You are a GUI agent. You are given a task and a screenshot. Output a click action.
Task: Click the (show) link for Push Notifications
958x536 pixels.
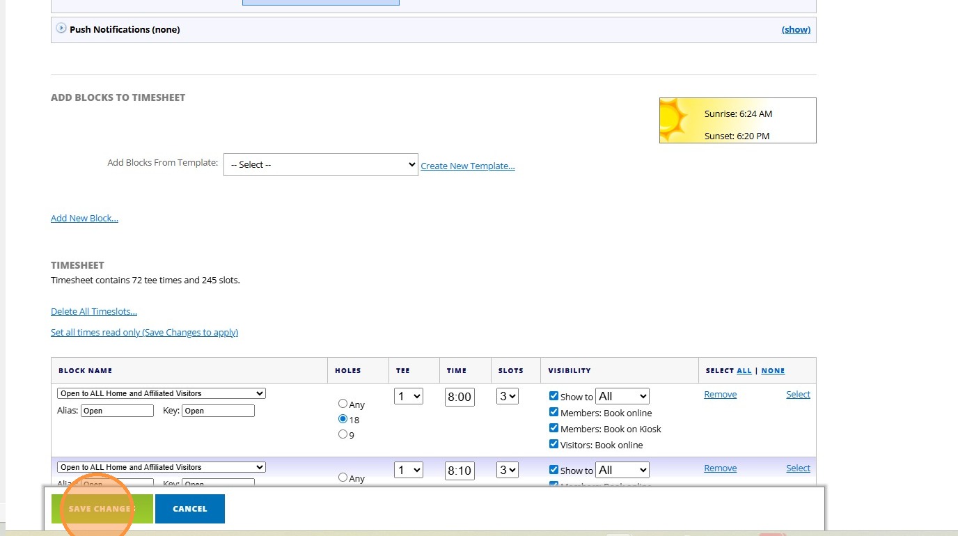[796, 29]
